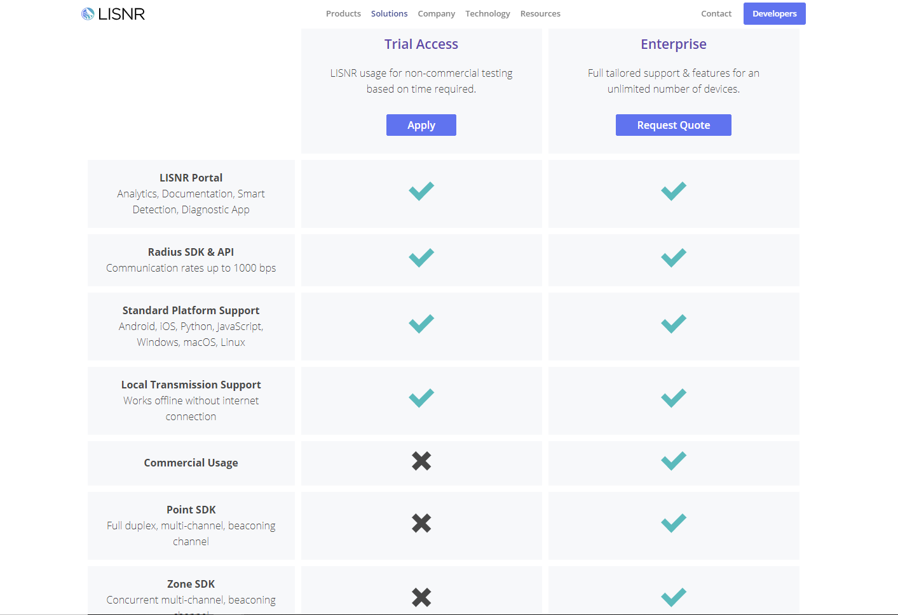Click Enterprise checkmark for Commercial Usage
Screen dimensions: 898x615
click(674, 461)
